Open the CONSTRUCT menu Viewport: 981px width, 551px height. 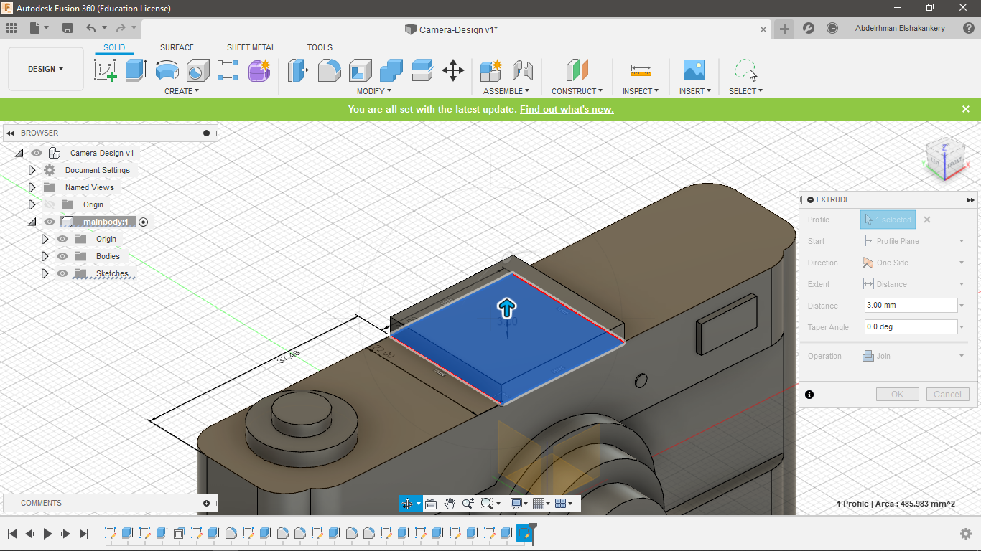[577, 91]
